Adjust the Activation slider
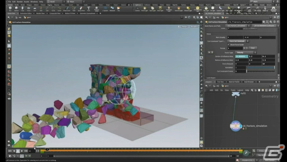Viewport: 287px width, 162px height. click(261, 67)
